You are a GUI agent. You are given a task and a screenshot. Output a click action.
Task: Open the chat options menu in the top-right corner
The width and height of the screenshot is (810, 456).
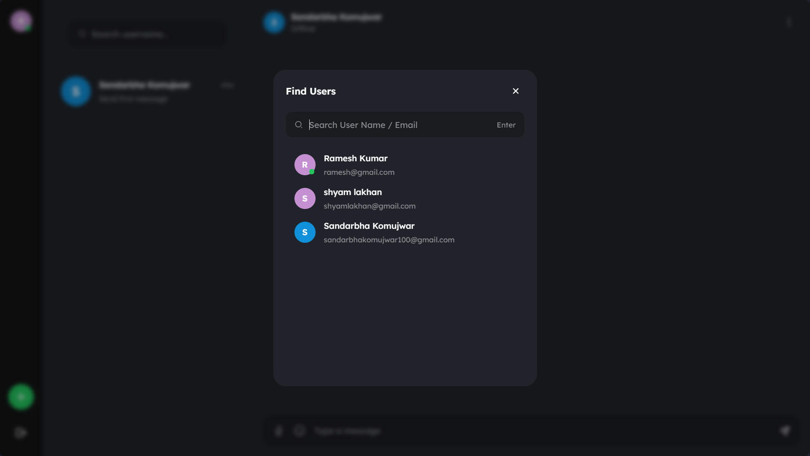click(789, 22)
